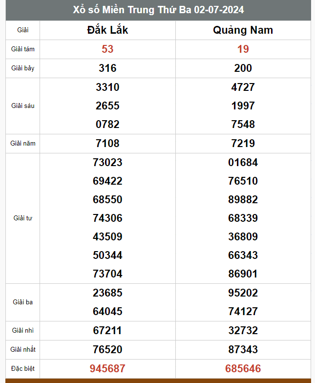Select the Đặc biệt row label
Viewport: 315px width, 383px height.
pos(22,368)
